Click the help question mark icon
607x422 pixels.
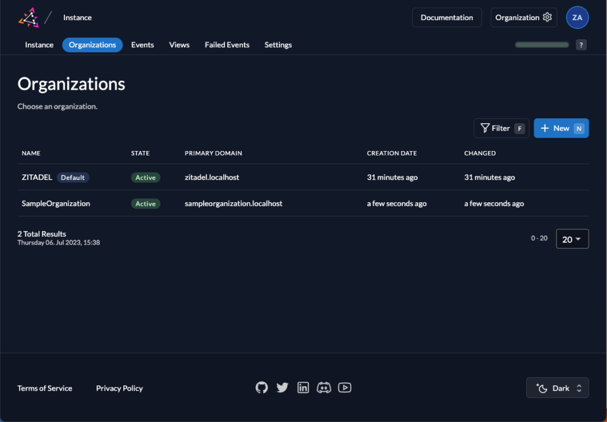tap(580, 45)
